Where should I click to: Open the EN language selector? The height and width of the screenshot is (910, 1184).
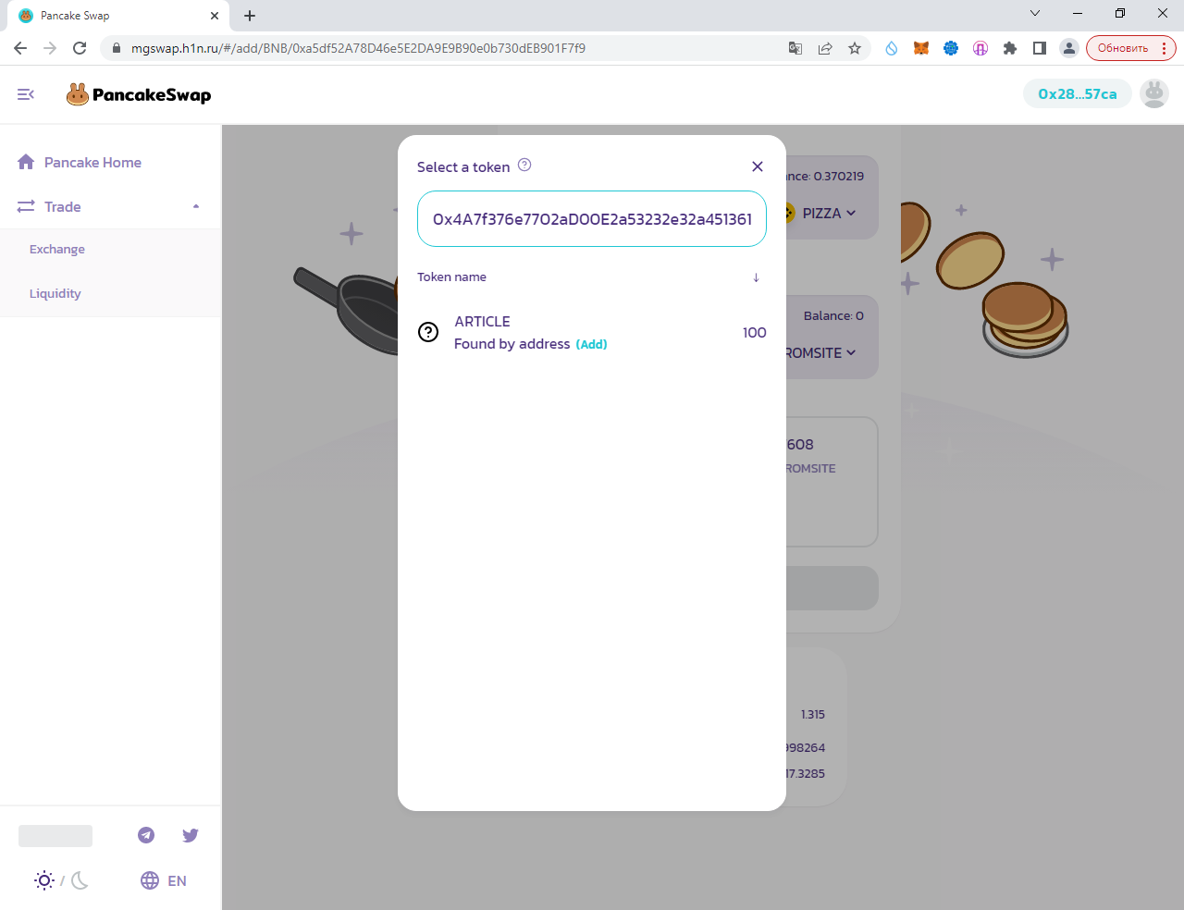[164, 880]
